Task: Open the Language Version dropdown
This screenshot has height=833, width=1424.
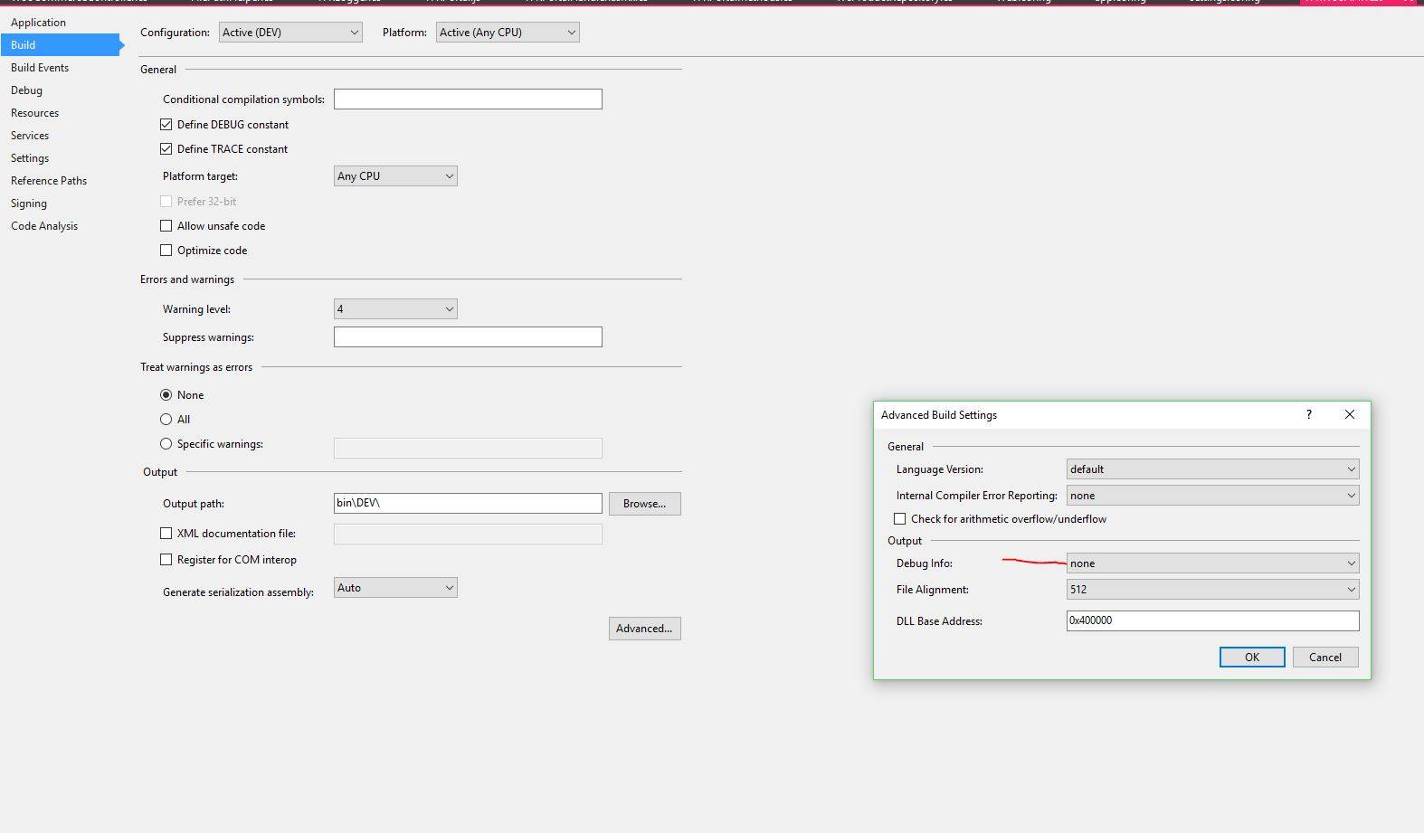Action: coord(1212,469)
